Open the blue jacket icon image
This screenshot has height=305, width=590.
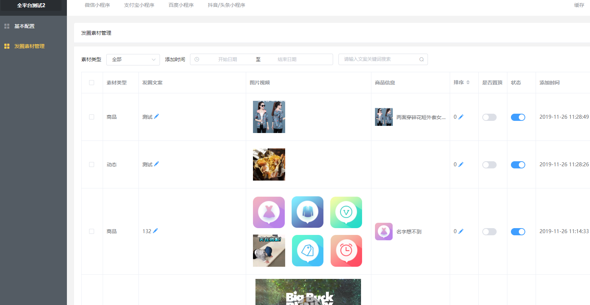307,212
